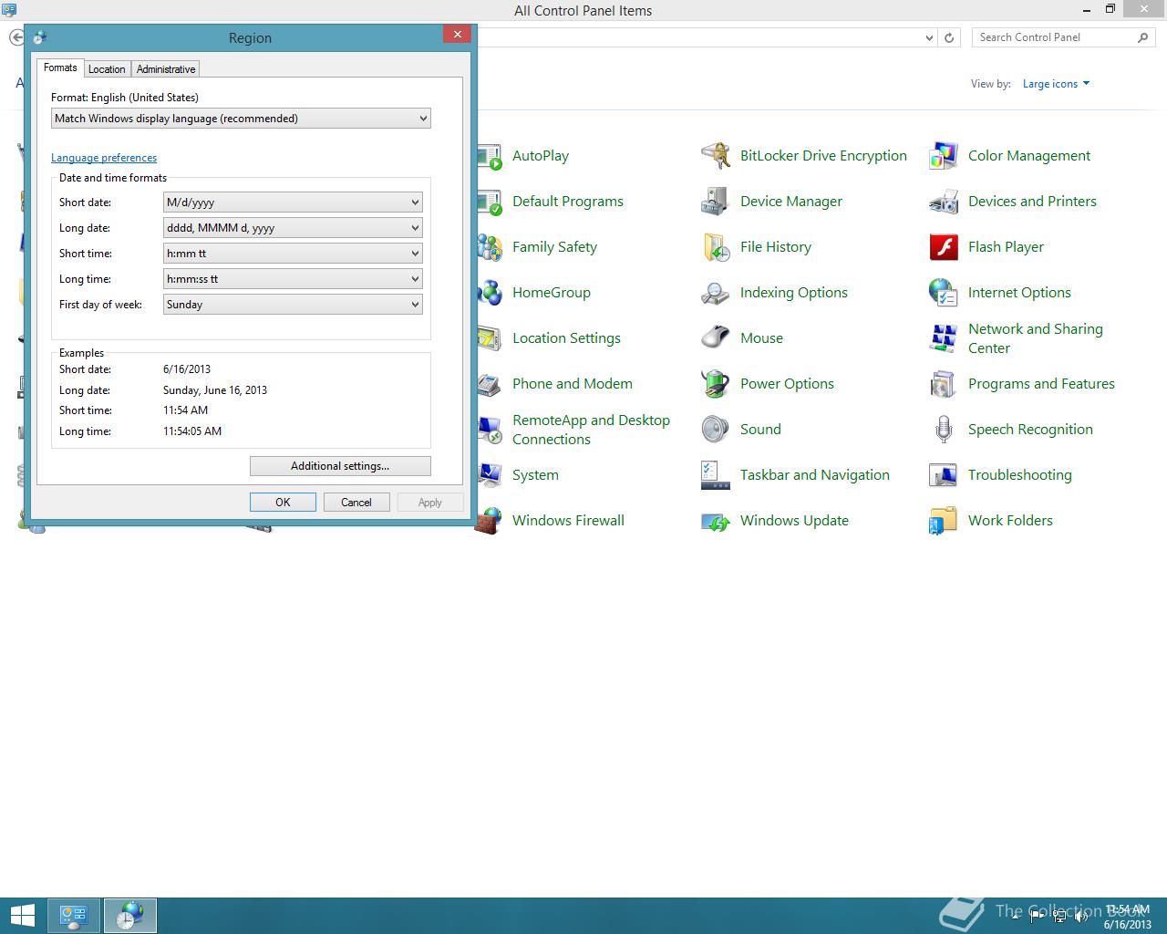Viewport: 1167px width, 934px height.
Task: Open the Devices and Printers icon
Action: coord(944,202)
